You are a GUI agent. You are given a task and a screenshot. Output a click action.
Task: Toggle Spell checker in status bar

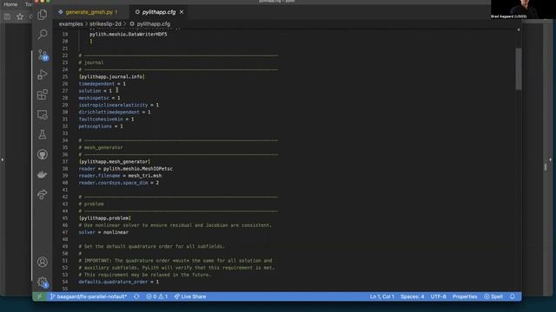(493, 296)
